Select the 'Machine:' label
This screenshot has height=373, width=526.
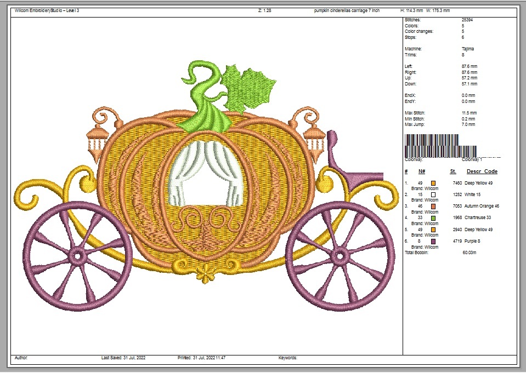pos(414,49)
